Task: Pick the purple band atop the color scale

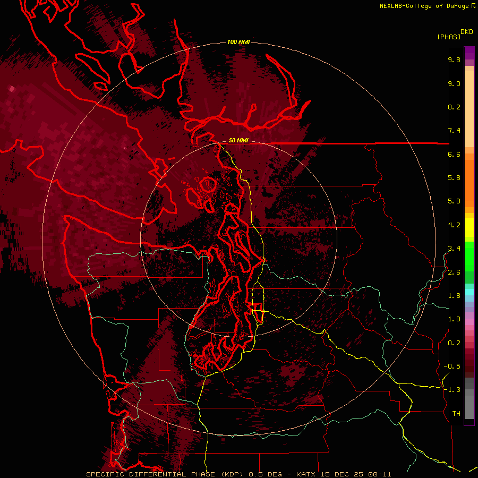Action: (x=469, y=54)
